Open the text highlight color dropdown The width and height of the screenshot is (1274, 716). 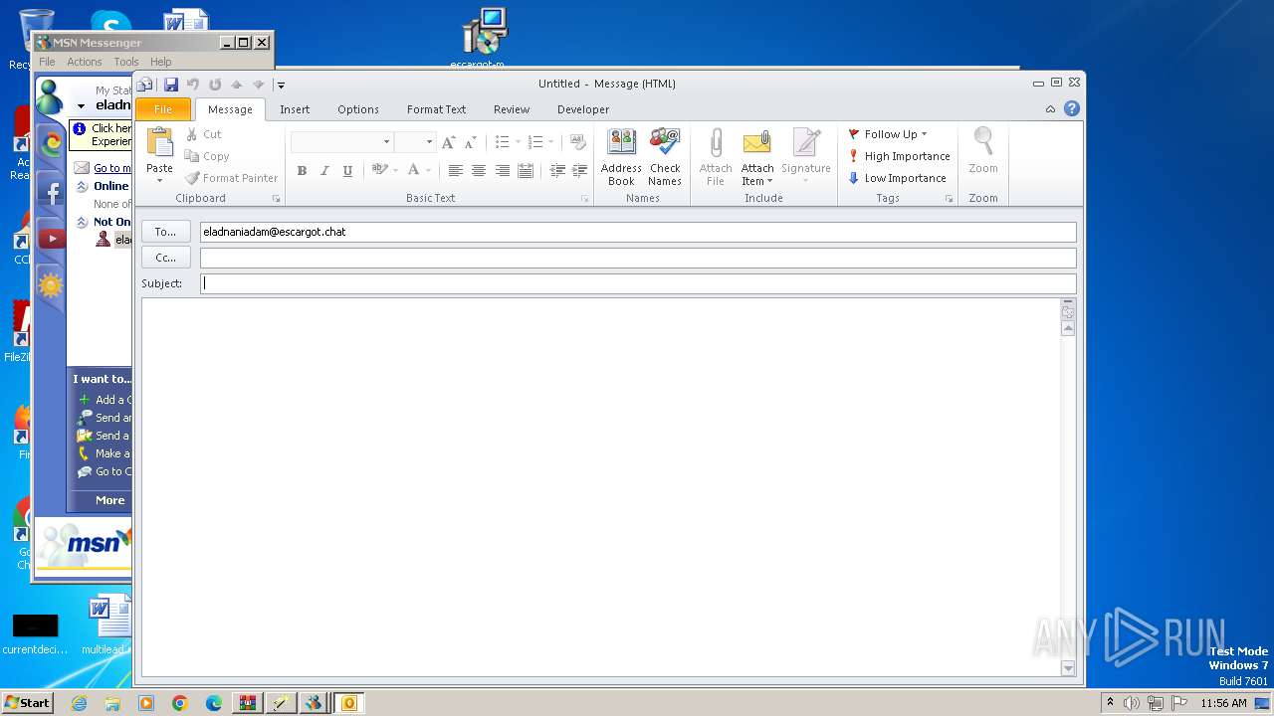(x=395, y=171)
